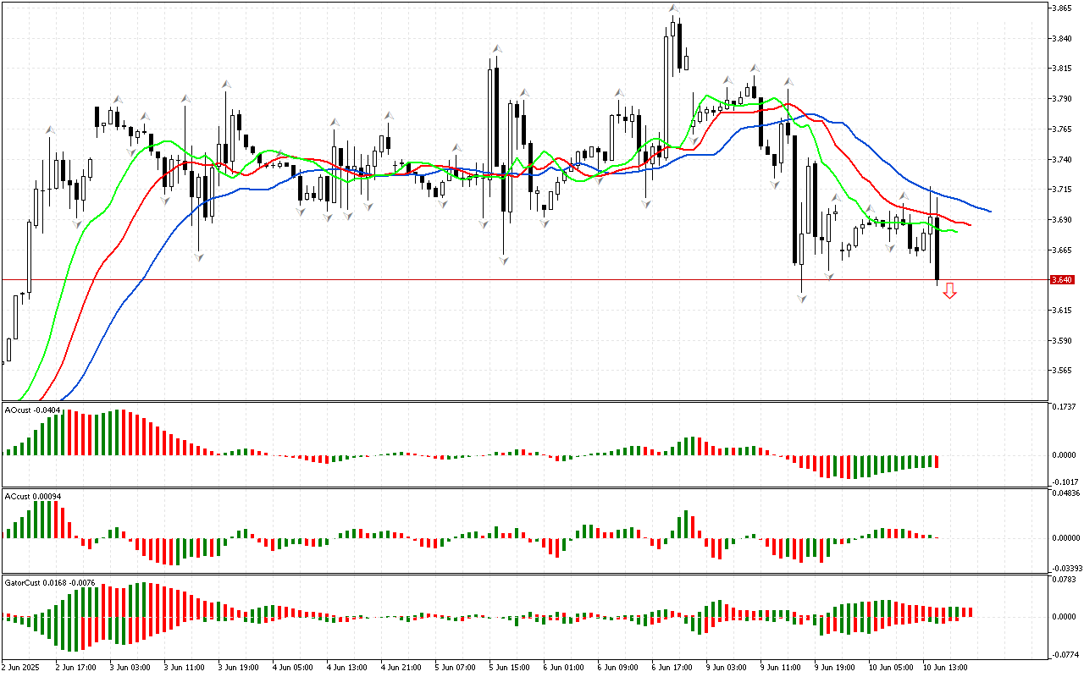Click the 2 Jun 2025 date label
This screenshot has height=677, width=1084.
tap(22, 667)
